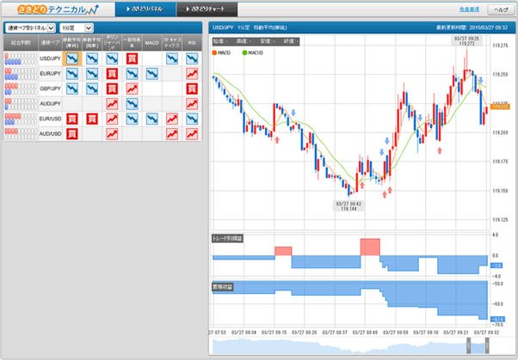Screen dimensions: 518x360
Task: Click USD/JPY Ichimoku buy signal icon
Action: (132, 58)
